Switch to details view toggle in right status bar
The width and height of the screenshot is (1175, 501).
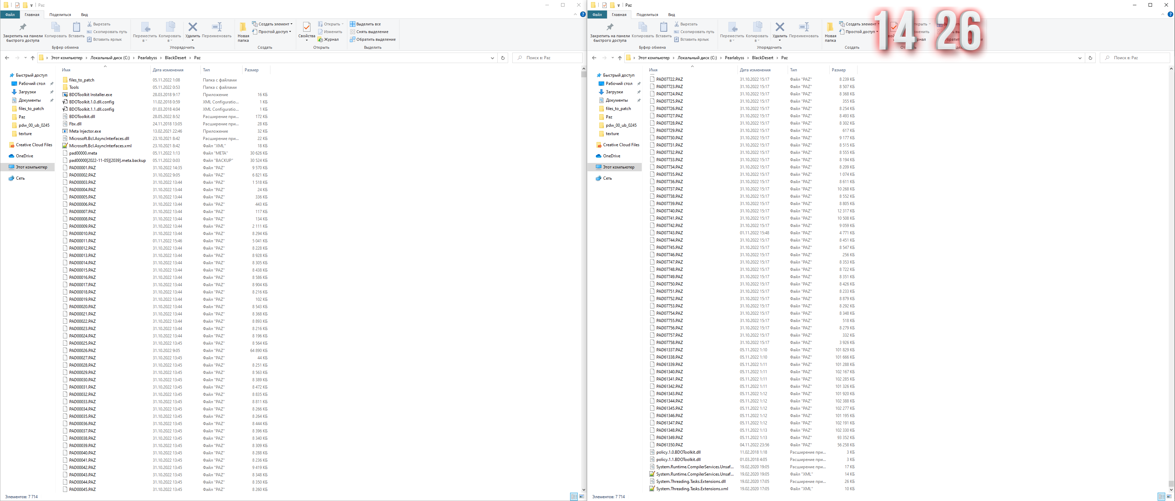click(x=1161, y=496)
